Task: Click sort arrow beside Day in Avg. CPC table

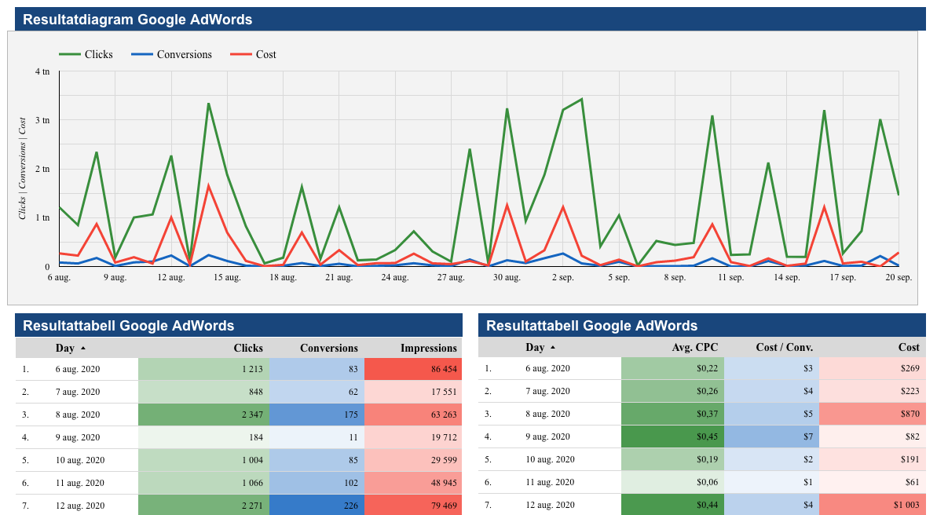Action: (553, 348)
